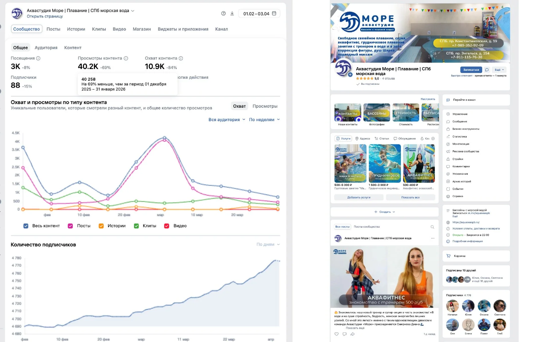The height and width of the screenshot is (342, 551).
Task: Open Архив историй in the sidebar
Action: [x=461, y=181]
